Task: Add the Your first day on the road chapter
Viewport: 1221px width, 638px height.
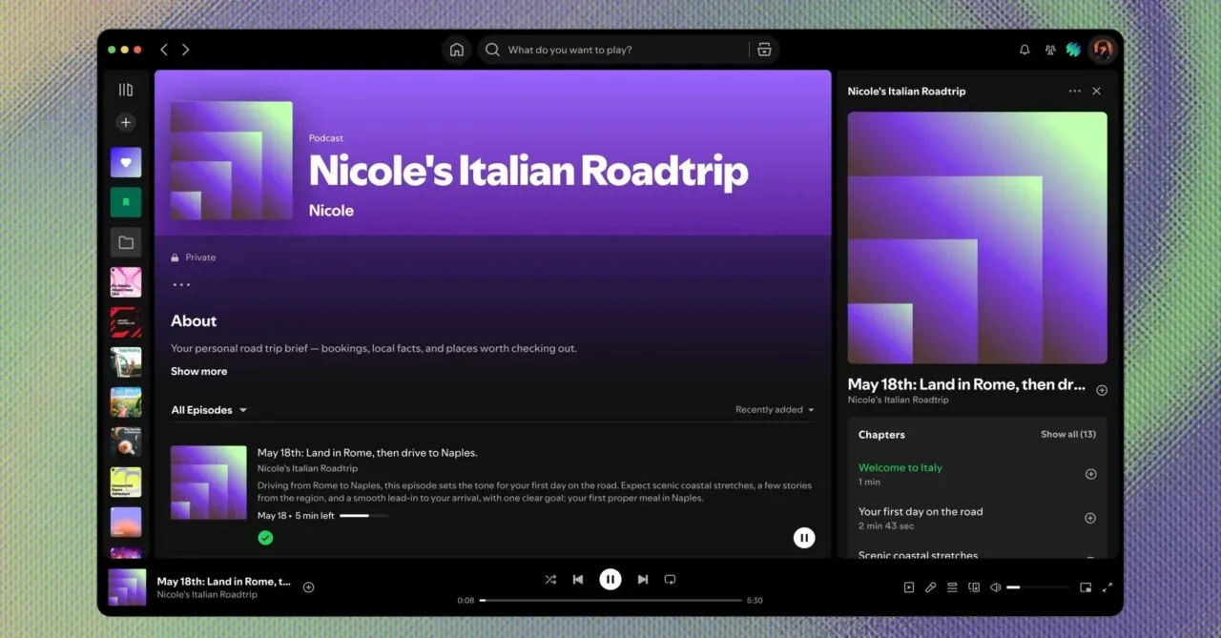Action: (x=1091, y=518)
